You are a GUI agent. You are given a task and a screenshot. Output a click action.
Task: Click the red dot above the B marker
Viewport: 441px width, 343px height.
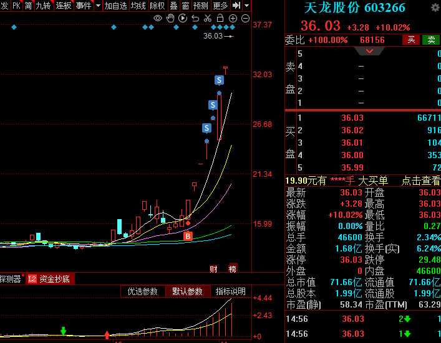pos(188,223)
